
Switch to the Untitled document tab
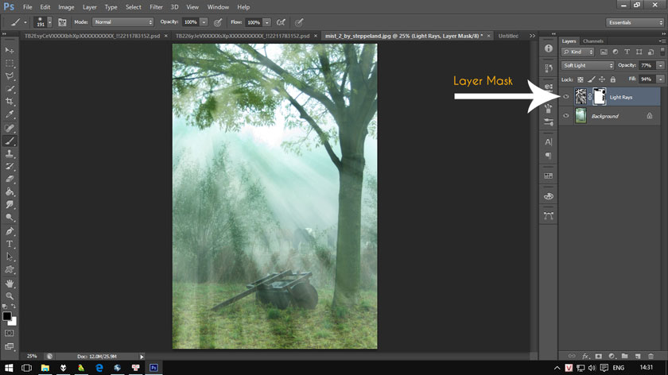[508, 37]
